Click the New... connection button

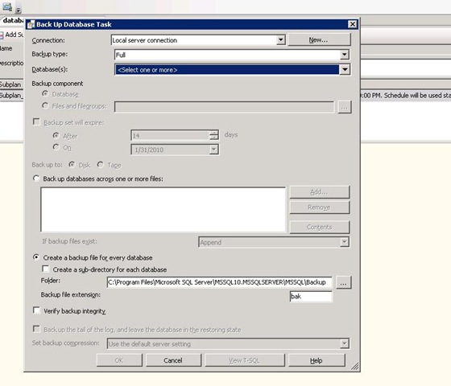tap(319, 39)
